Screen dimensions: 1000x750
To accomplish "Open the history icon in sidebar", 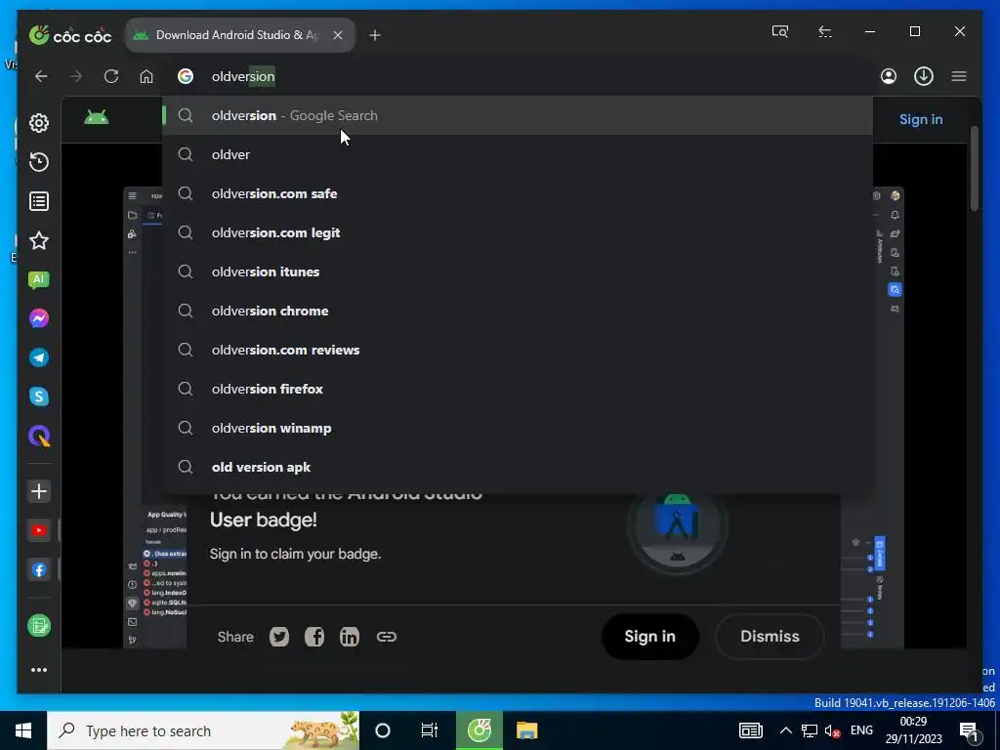I will [x=39, y=162].
